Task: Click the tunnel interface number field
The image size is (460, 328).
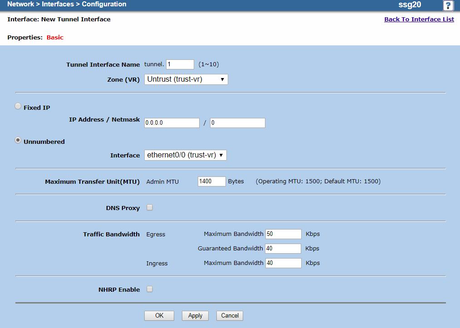Action: [180, 64]
